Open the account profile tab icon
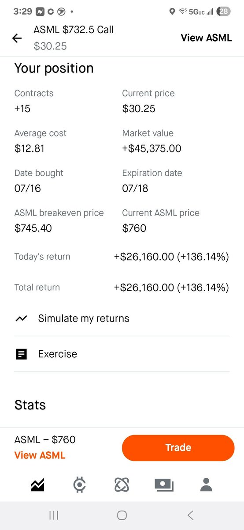244x530 pixels. pyautogui.click(x=206, y=485)
